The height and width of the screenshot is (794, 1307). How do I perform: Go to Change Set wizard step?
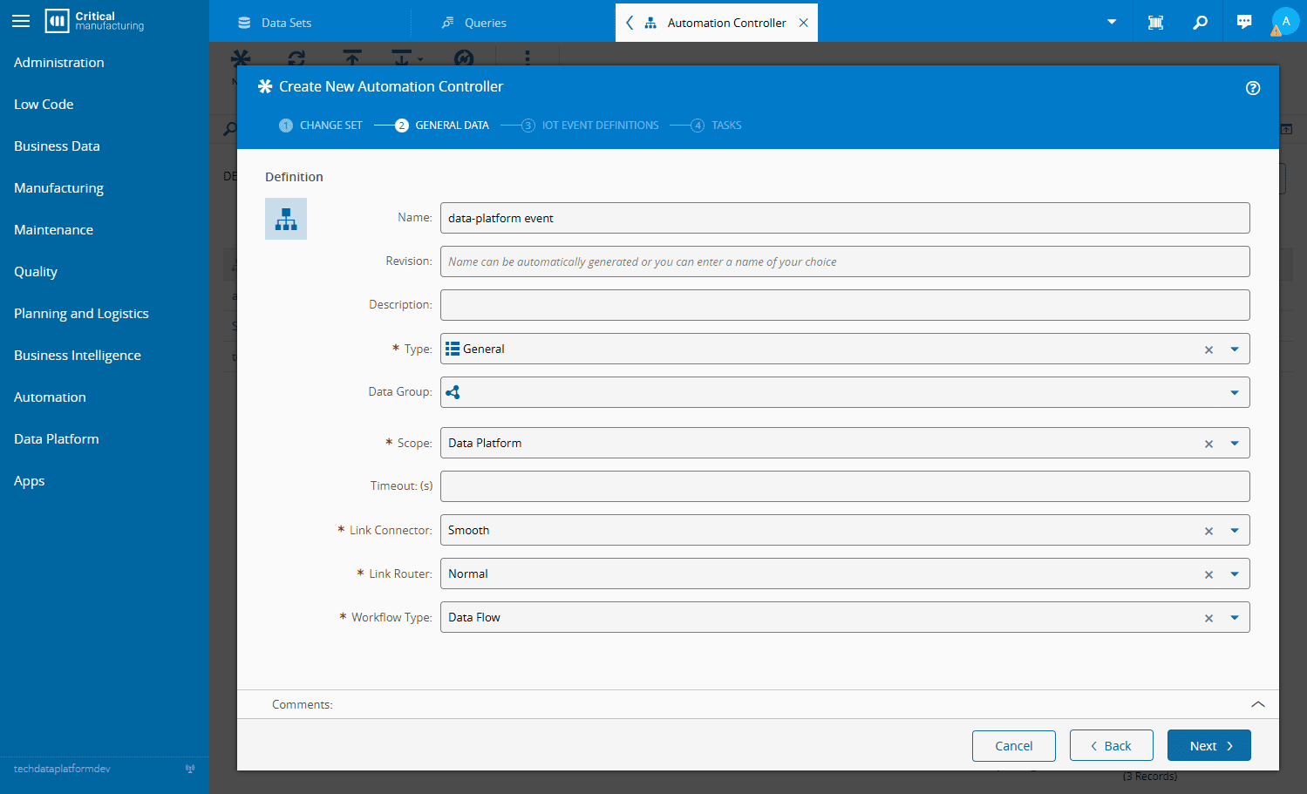[x=321, y=126]
